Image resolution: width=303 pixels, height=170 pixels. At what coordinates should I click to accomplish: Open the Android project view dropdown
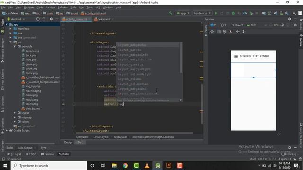[x=16, y=19]
